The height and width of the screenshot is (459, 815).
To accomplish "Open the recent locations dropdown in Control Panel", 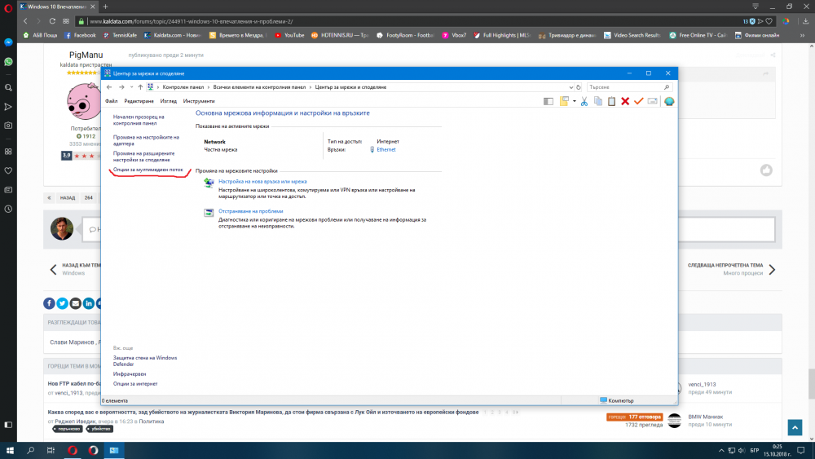I will [131, 87].
